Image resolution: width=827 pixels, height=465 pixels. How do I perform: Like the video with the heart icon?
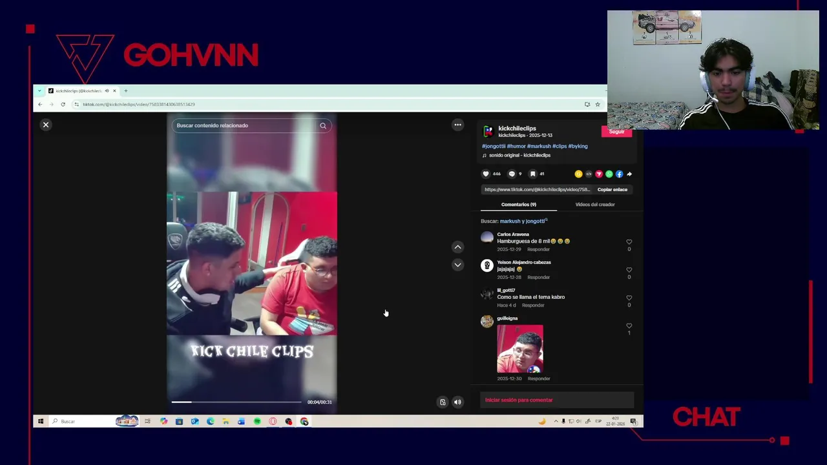pyautogui.click(x=486, y=174)
